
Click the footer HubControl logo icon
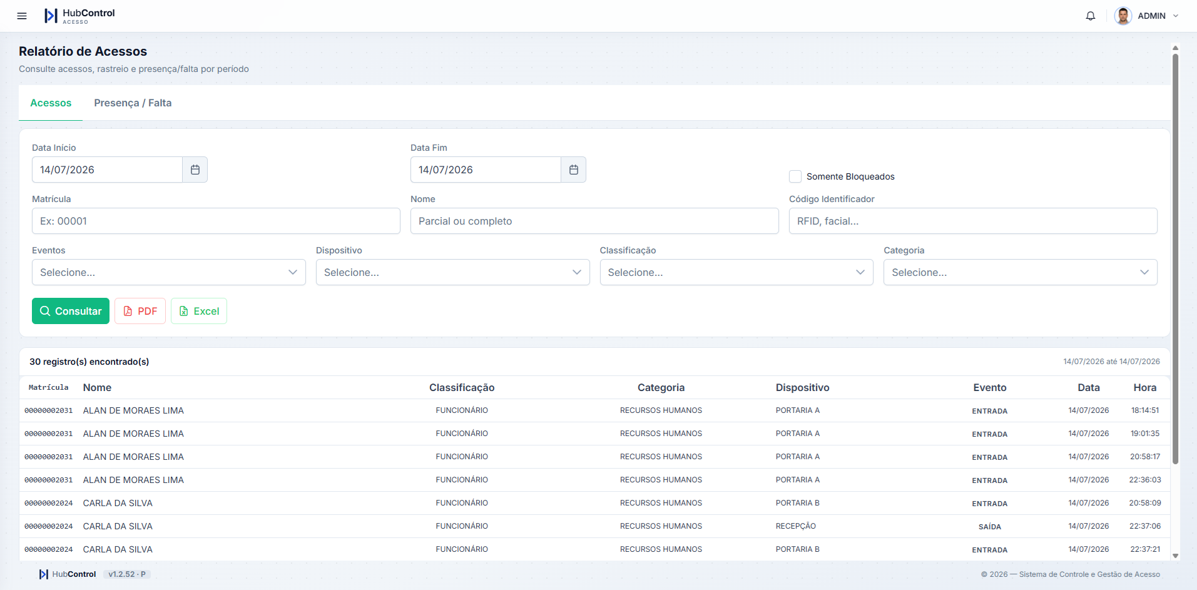(44, 574)
